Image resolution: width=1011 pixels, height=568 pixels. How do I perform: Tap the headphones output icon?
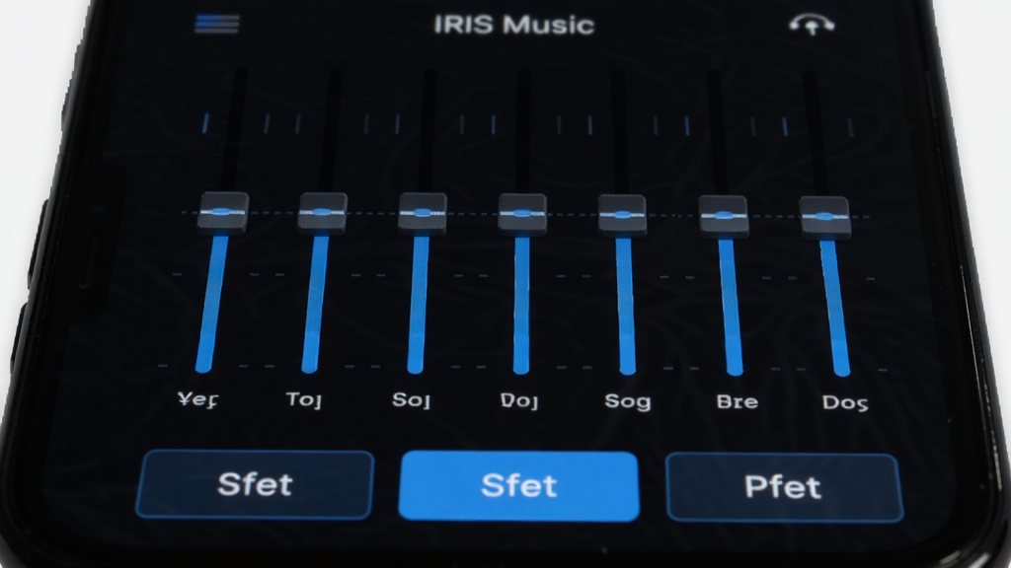pos(812,25)
